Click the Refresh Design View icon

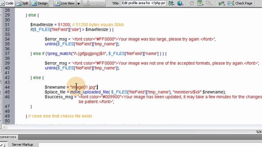click(x=192, y=3)
